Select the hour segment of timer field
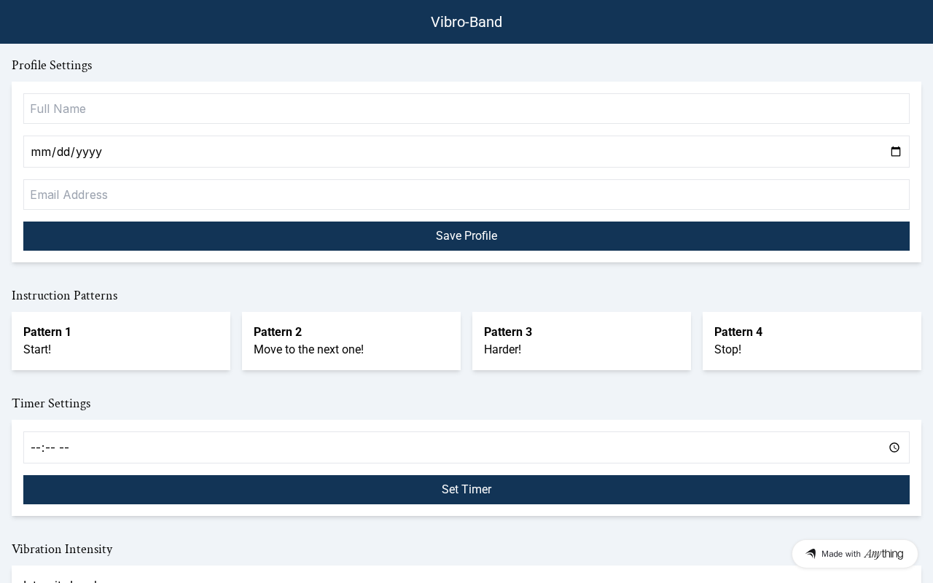 click(x=35, y=447)
